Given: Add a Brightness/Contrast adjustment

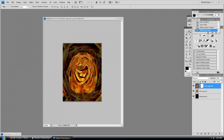Looking at the screenshot, I should tap(200, 35).
